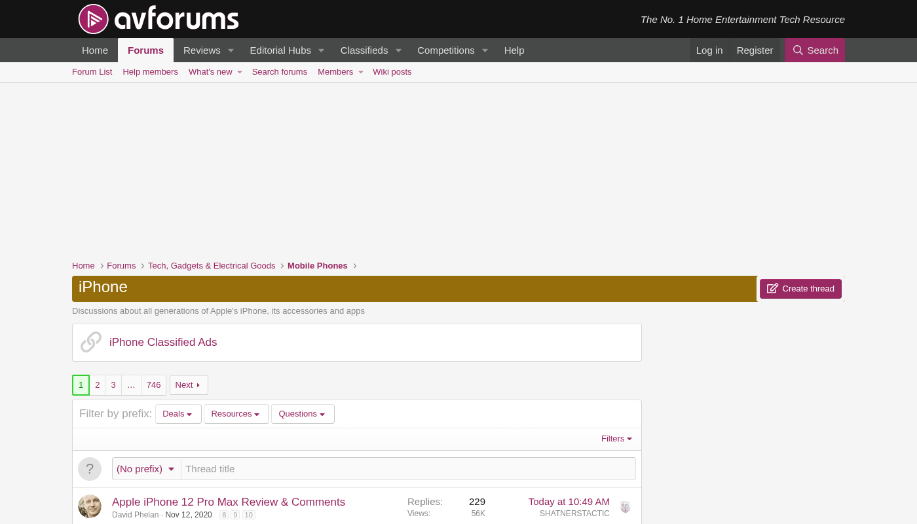917x524 pixels.
Task: Expand the Reviews menu arrow
Action: (x=231, y=50)
